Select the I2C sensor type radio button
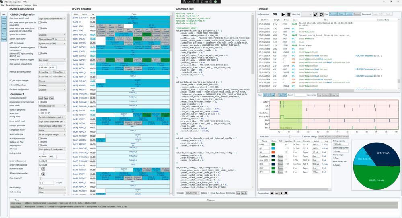This screenshot has height=218, width=402. 39,113
